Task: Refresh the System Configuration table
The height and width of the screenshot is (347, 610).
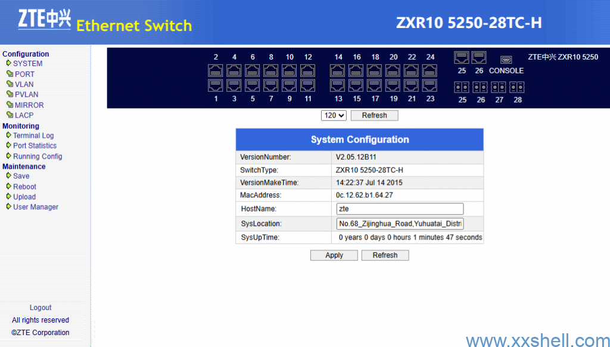Action: (385, 255)
